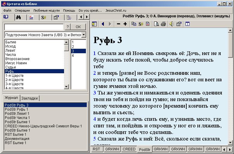Click the print icon in toolbar
This screenshot has width=234, height=154.
pos(163,24)
